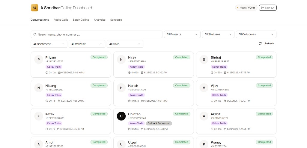Click Ketav's K avatar
Viewport: 307px width, 148px height.
[x=39, y=116]
